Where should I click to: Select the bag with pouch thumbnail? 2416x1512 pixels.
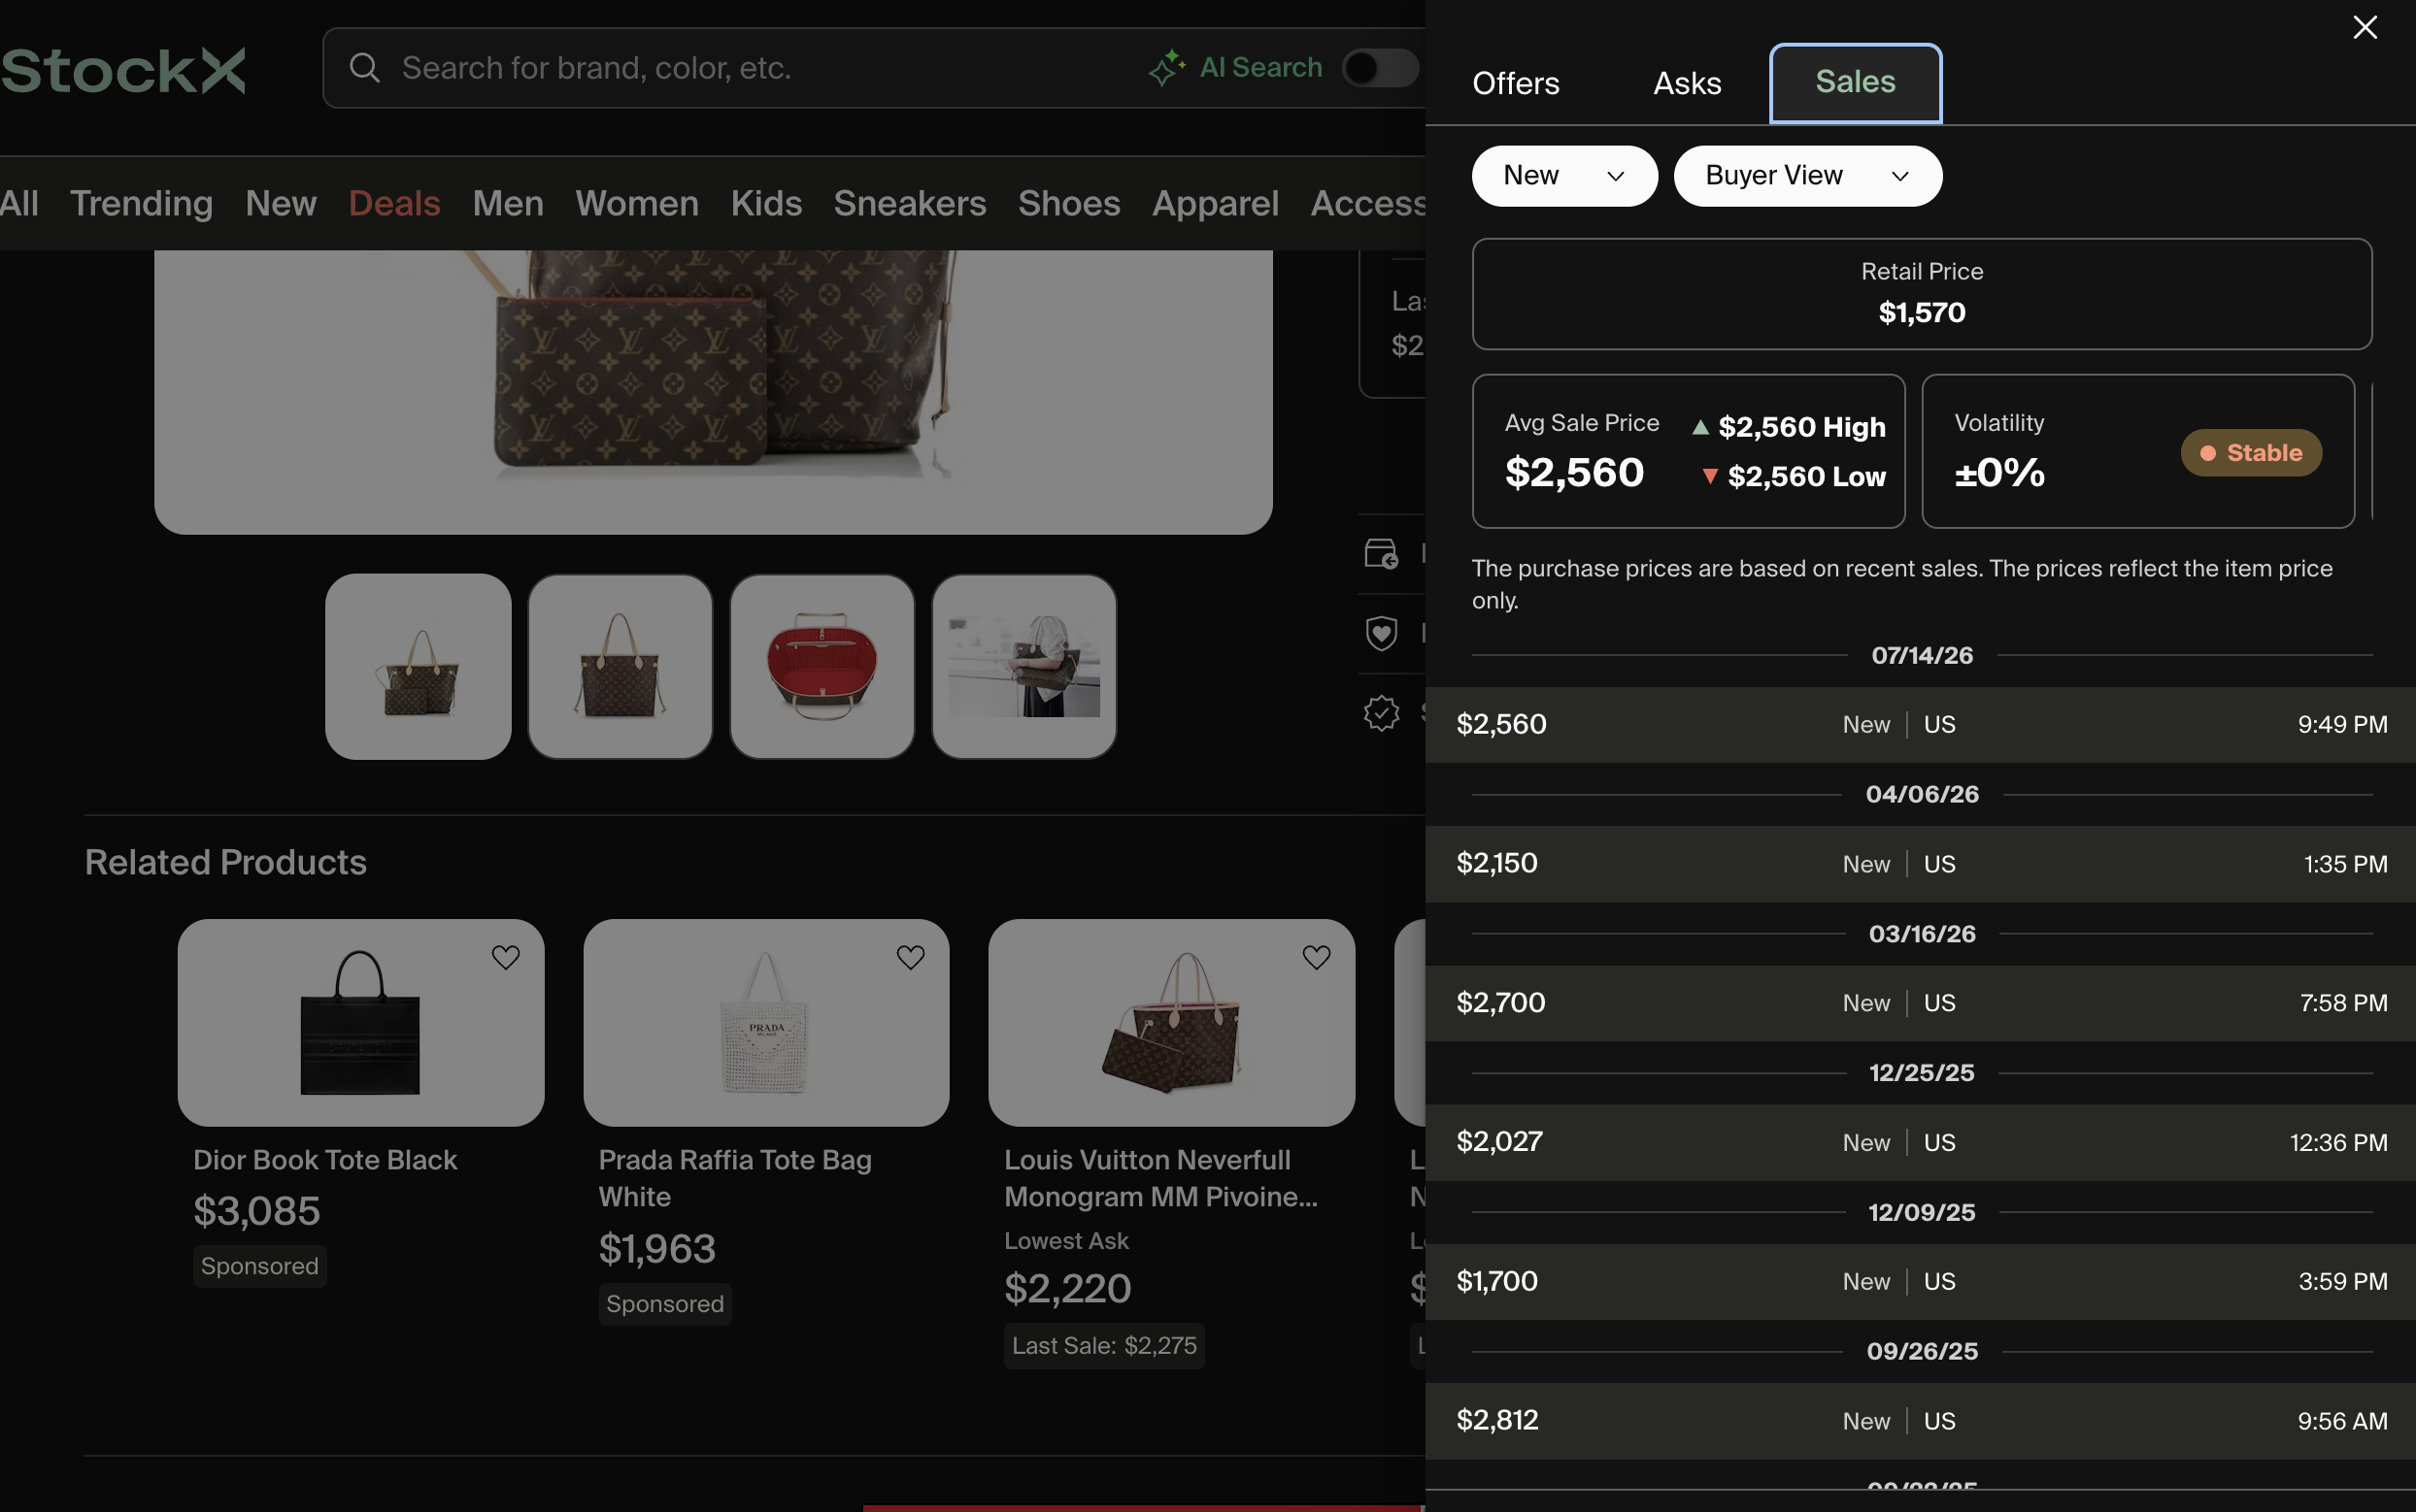[x=419, y=666]
